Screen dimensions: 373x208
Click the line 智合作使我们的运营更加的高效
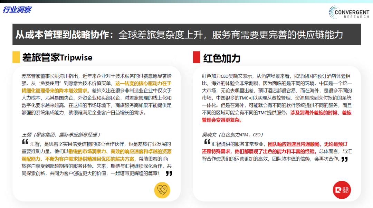(271, 159)
